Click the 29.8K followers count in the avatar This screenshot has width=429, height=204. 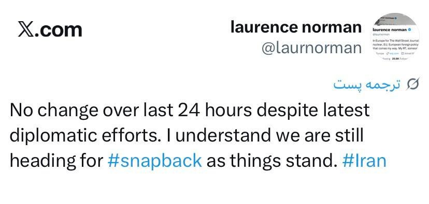396,59
